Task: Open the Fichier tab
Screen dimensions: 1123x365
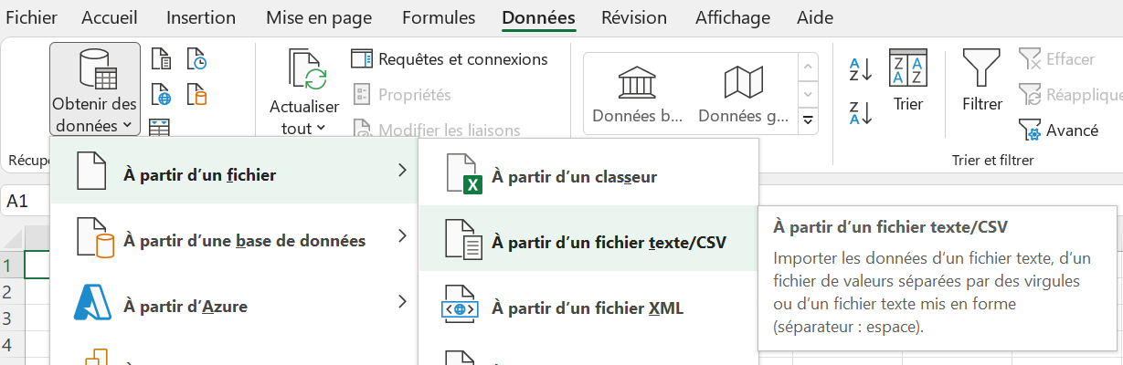Action: point(31,17)
